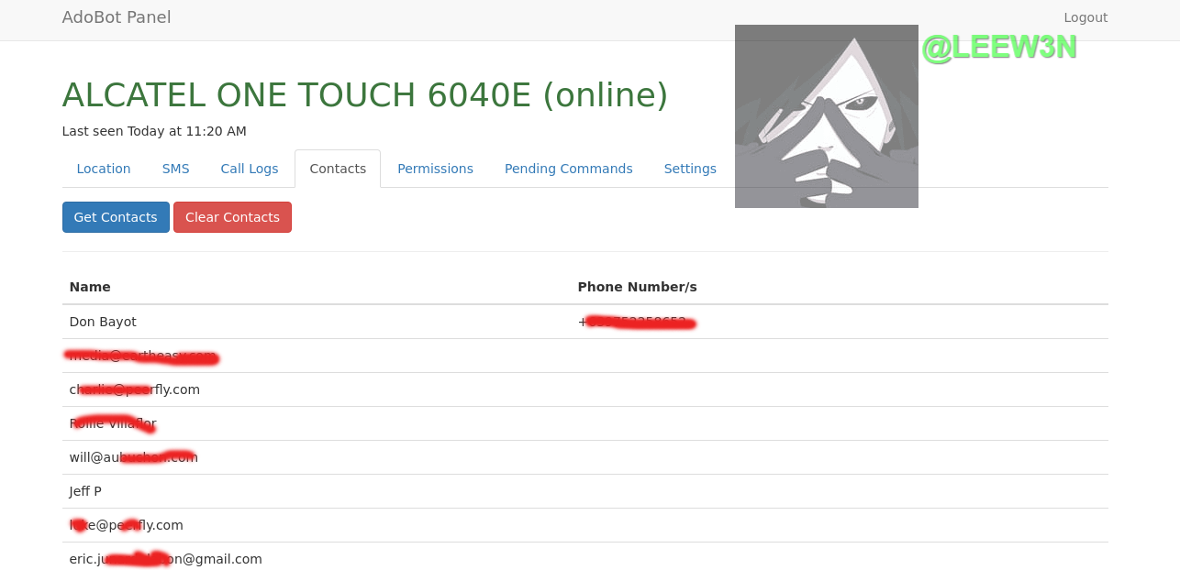
Task: Go to the Permissions tab
Action: pos(435,169)
